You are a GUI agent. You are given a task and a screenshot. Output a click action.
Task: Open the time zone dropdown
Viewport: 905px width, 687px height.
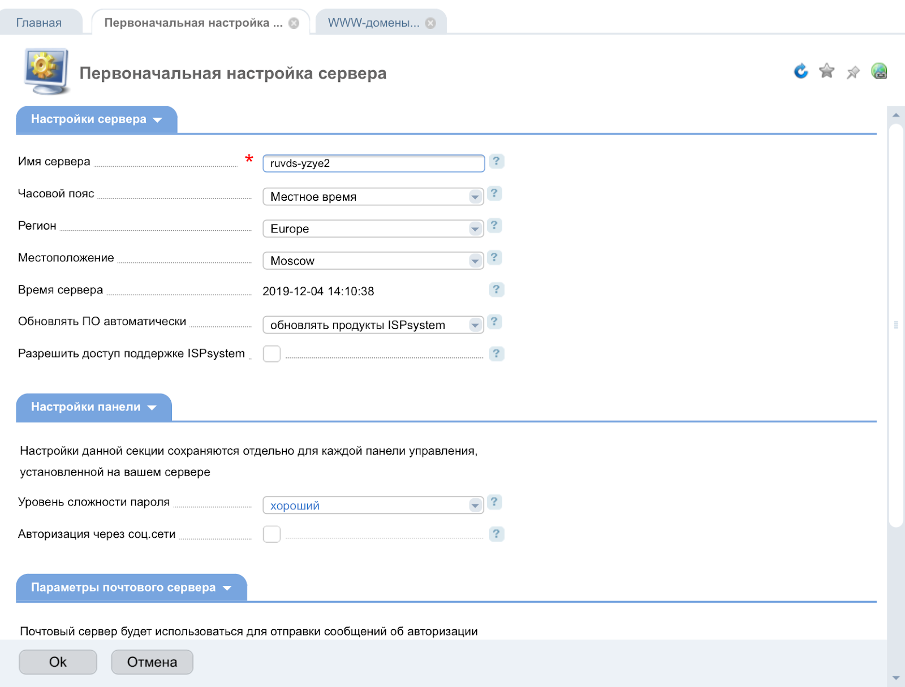point(373,197)
